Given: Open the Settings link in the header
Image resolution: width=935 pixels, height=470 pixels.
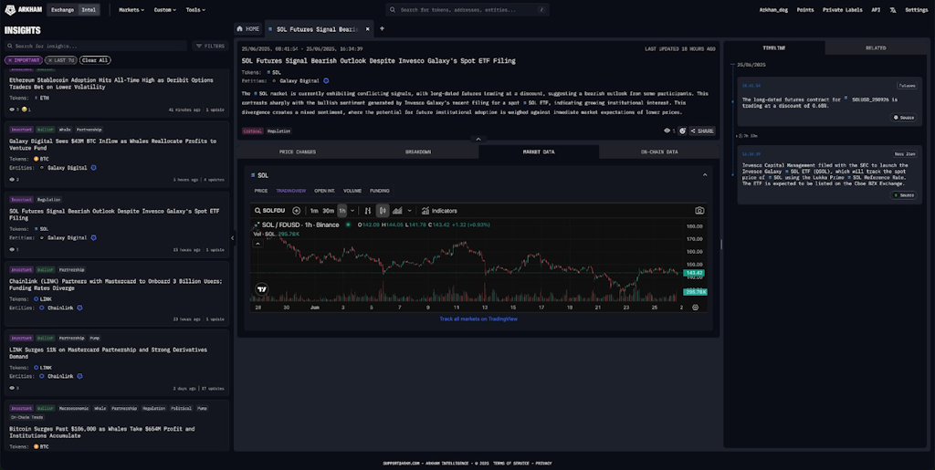Looking at the screenshot, I should click(916, 9).
